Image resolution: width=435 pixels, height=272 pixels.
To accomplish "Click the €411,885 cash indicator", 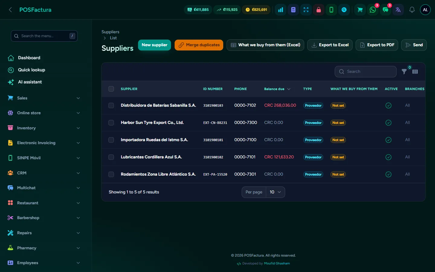I will pyautogui.click(x=198, y=10).
